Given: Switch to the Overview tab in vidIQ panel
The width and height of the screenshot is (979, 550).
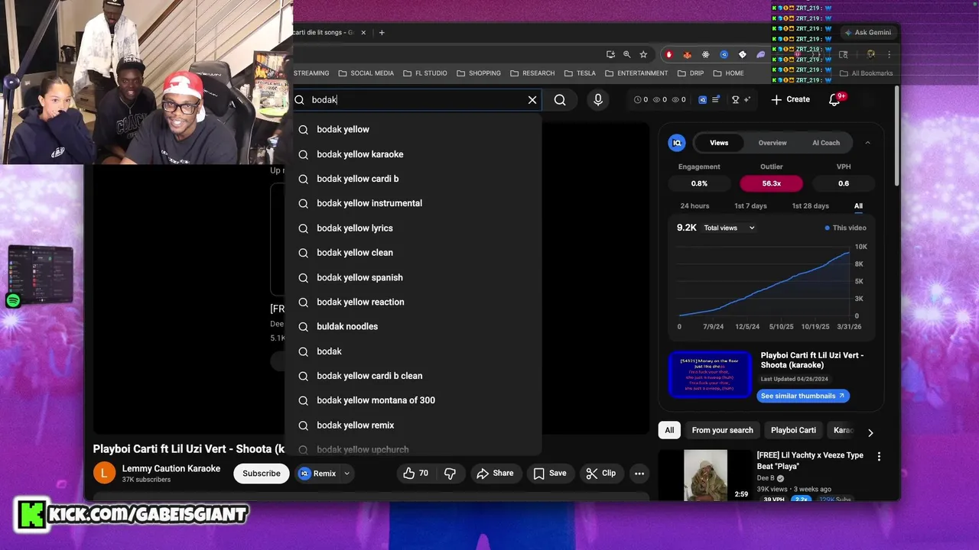Looking at the screenshot, I should [x=772, y=143].
